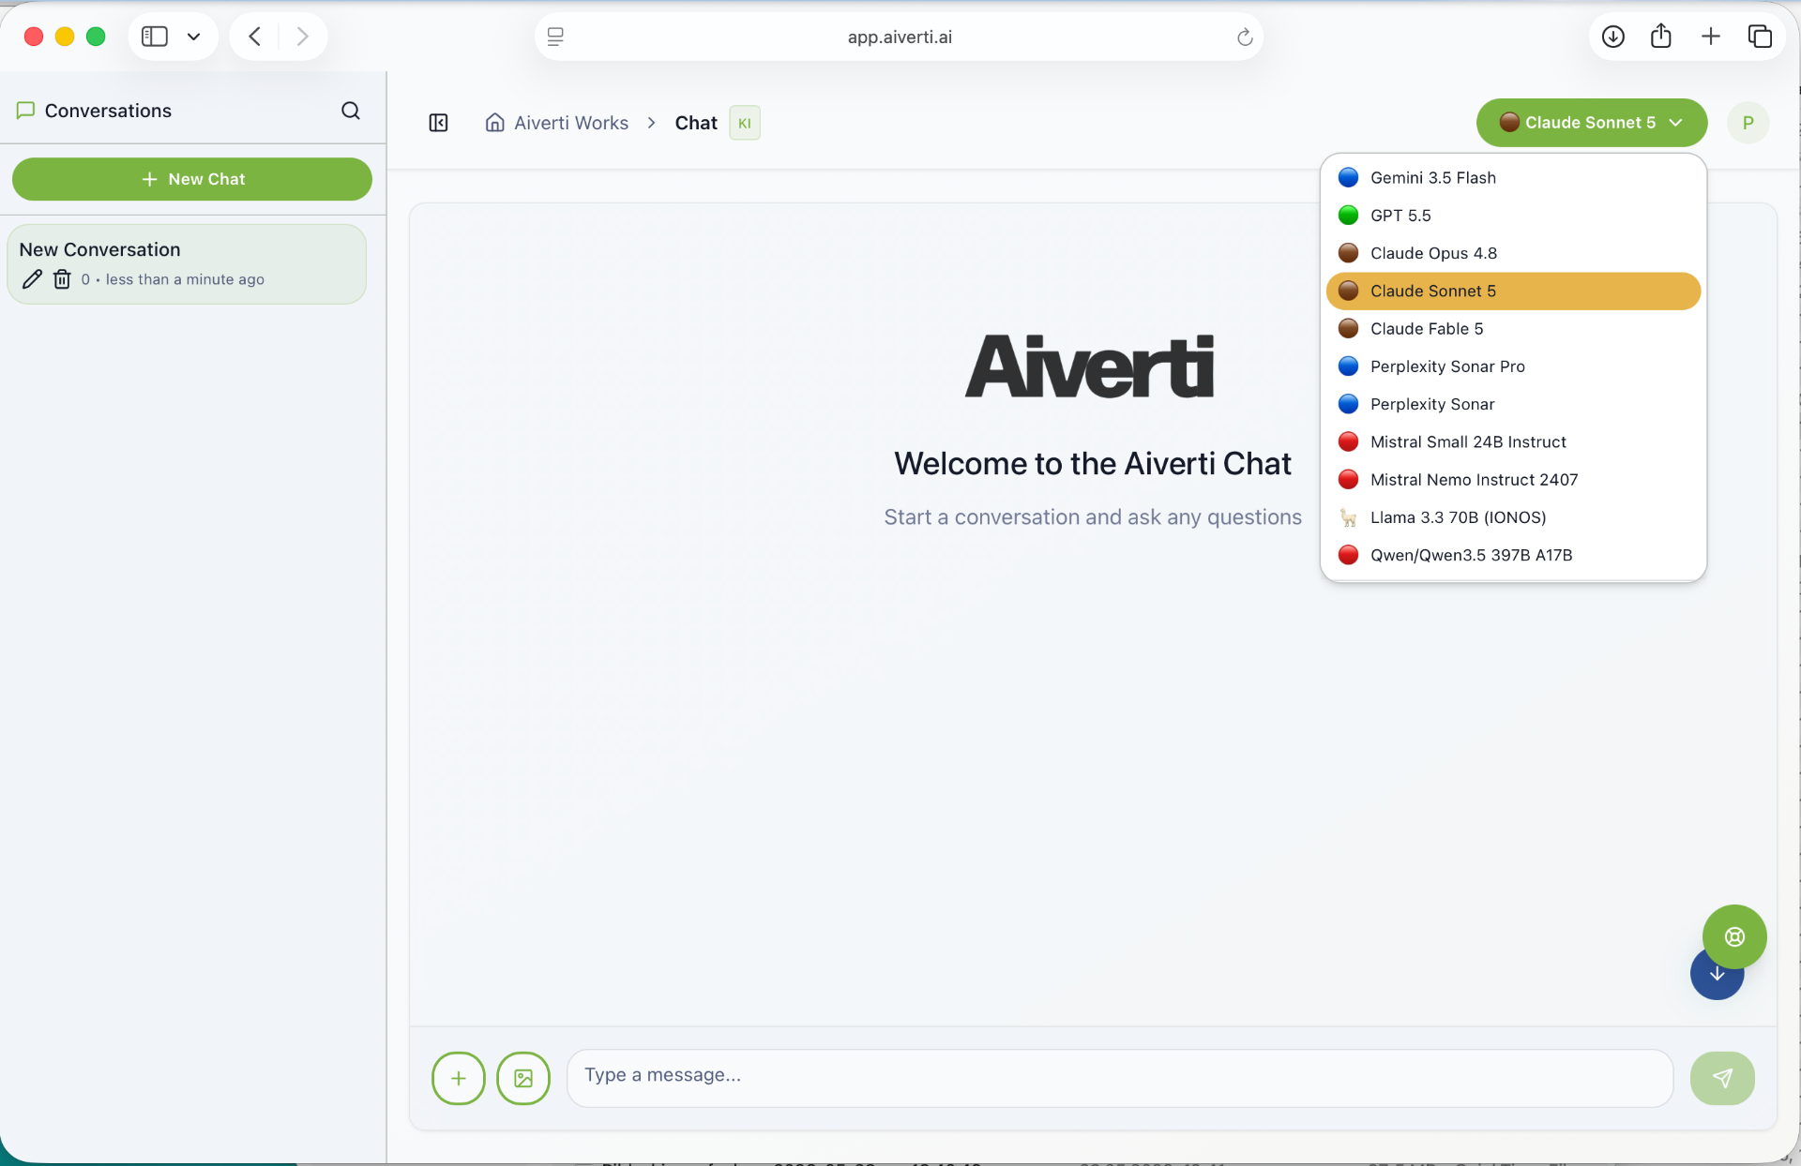The image size is (1801, 1166).
Task: Click 'less than a minute ago' text
Action: [x=185, y=279]
